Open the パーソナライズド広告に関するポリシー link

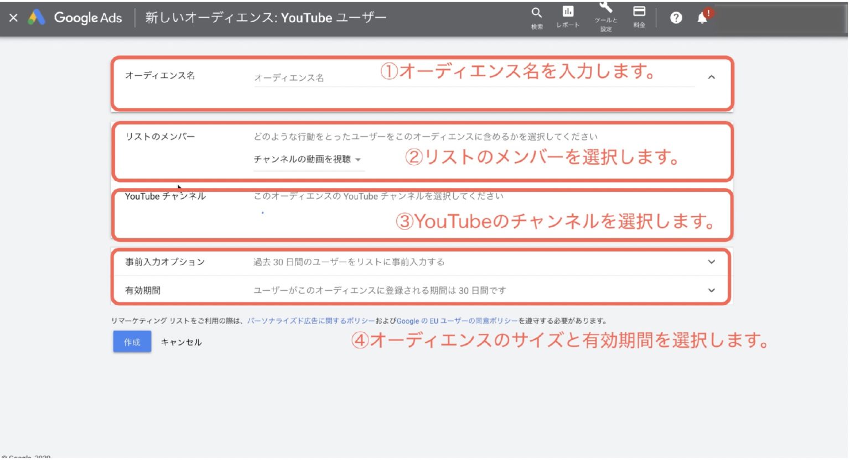[311, 321]
